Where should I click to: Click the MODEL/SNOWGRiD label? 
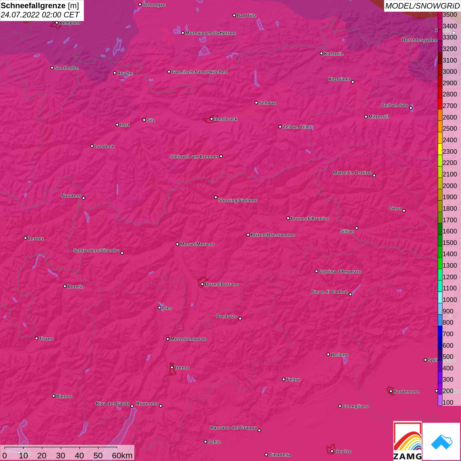tap(422, 6)
